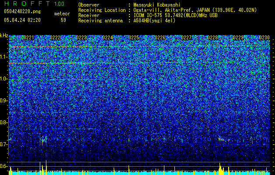This screenshot has width=275, height=175.
Task: Click the Observer label
Action: [x=89, y=5]
